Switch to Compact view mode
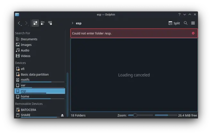212x135 pixels. click(x=43, y=23)
